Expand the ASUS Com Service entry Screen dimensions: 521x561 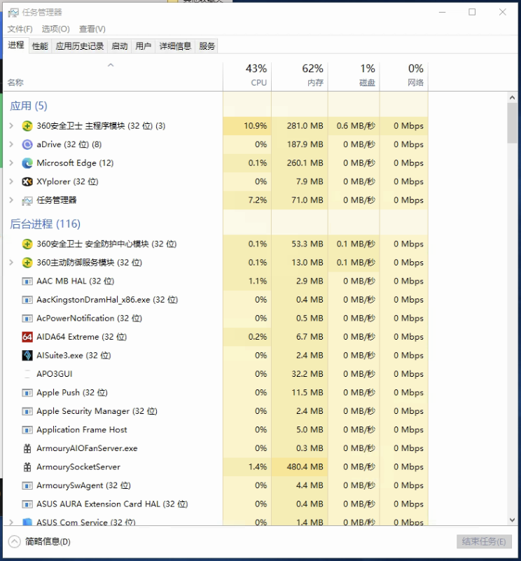(11, 522)
